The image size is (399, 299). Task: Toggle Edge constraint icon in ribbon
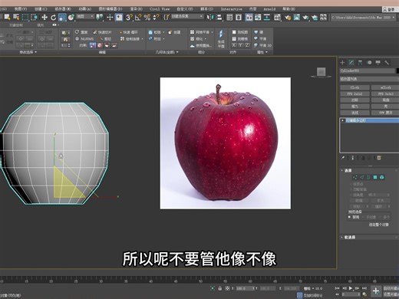point(100,45)
